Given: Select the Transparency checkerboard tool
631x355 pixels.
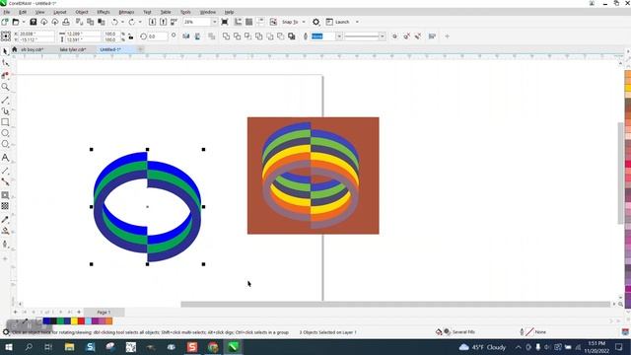Looking at the screenshot, I should coord(5,206).
